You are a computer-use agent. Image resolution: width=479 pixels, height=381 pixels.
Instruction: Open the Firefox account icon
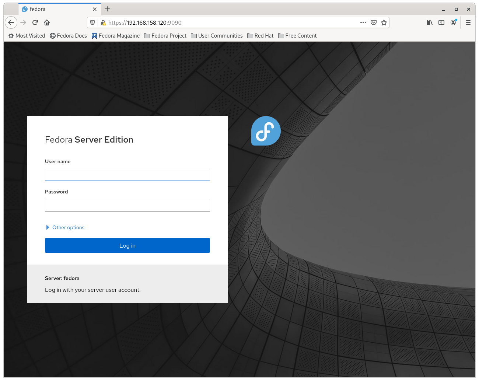point(453,22)
